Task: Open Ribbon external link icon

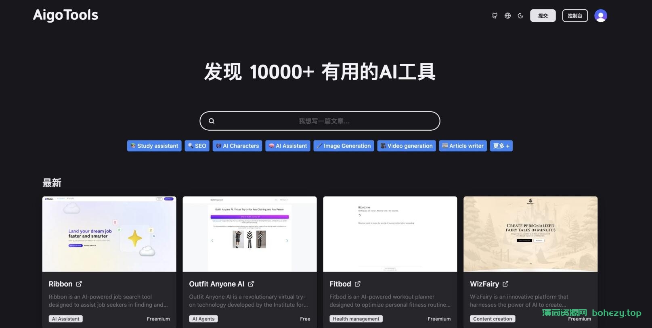Action: coord(79,284)
